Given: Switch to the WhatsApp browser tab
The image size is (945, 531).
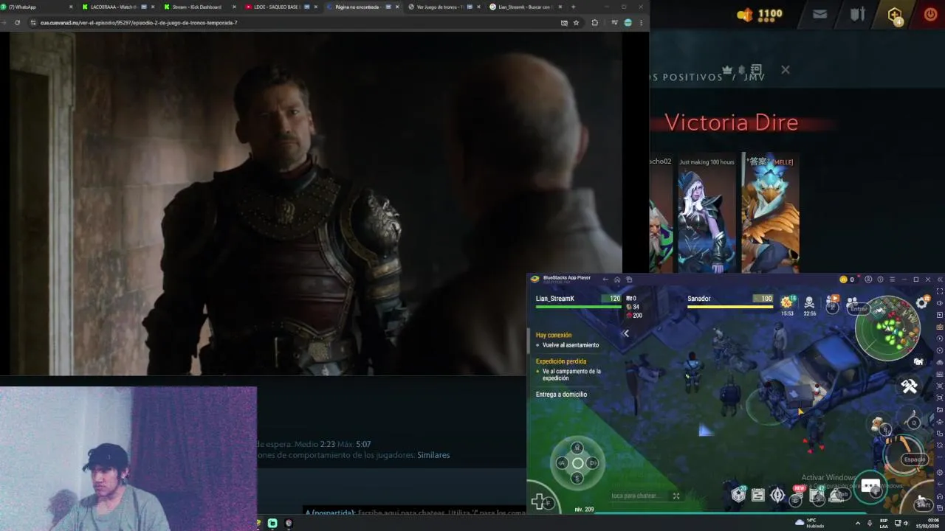Looking at the screenshot, I should [x=37, y=7].
